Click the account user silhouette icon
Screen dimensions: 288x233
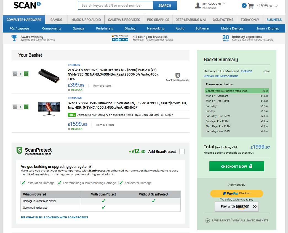coord(198,6)
